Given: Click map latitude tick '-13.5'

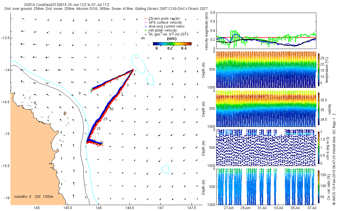Looking at the screenshot, I should click(x=5, y=38).
